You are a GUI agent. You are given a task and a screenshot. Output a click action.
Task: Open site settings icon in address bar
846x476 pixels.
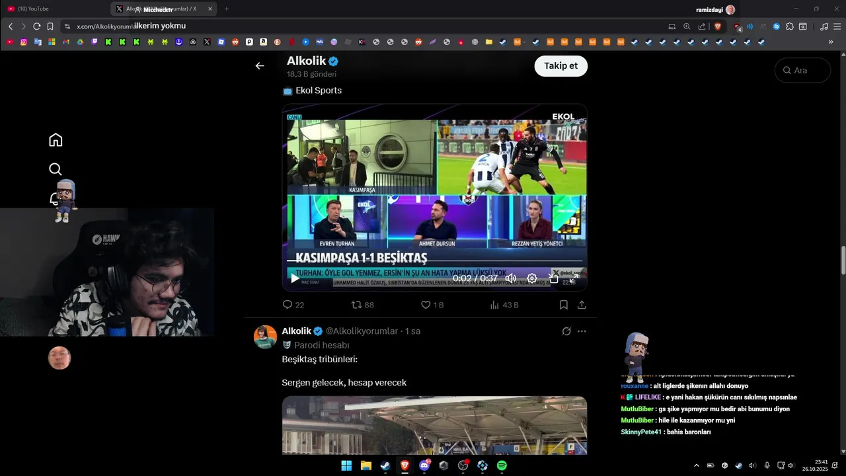(67, 26)
